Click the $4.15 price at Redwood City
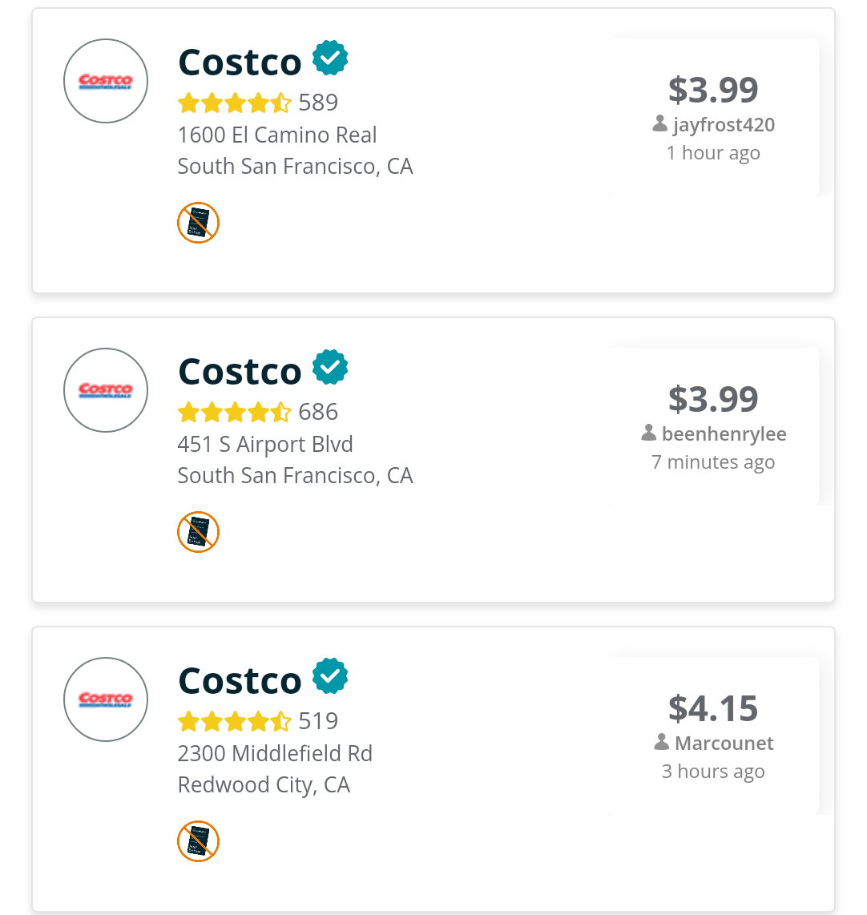 click(713, 708)
